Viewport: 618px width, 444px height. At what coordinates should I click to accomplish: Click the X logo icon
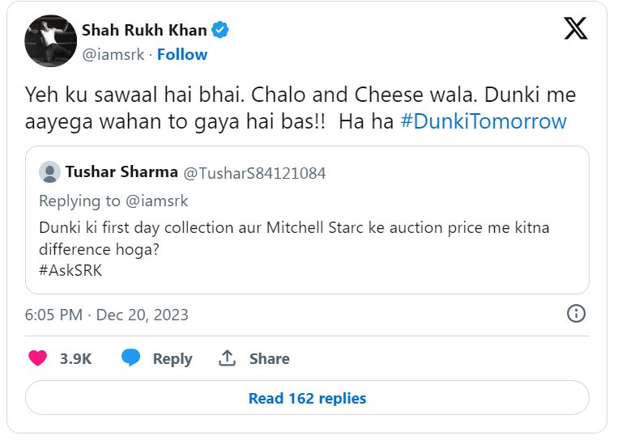575,29
